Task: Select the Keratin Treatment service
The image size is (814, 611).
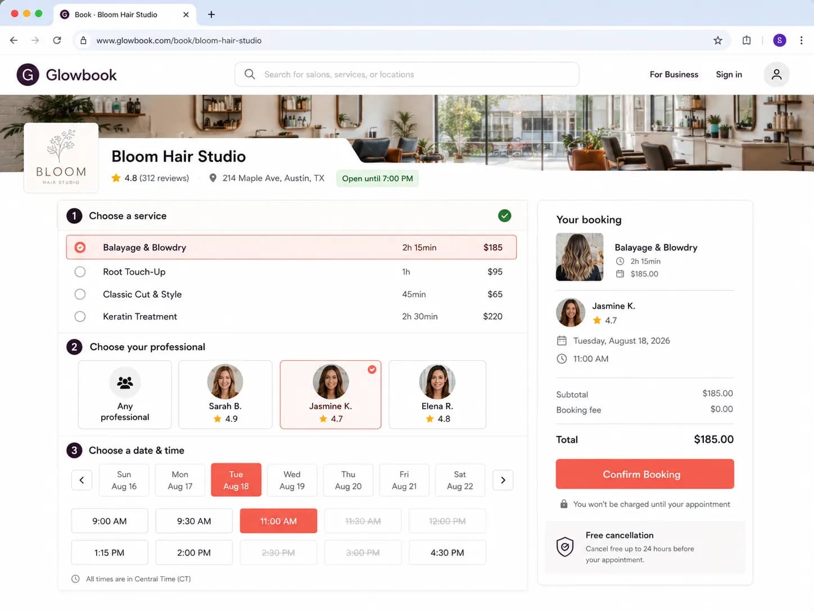Action: click(291, 317)
